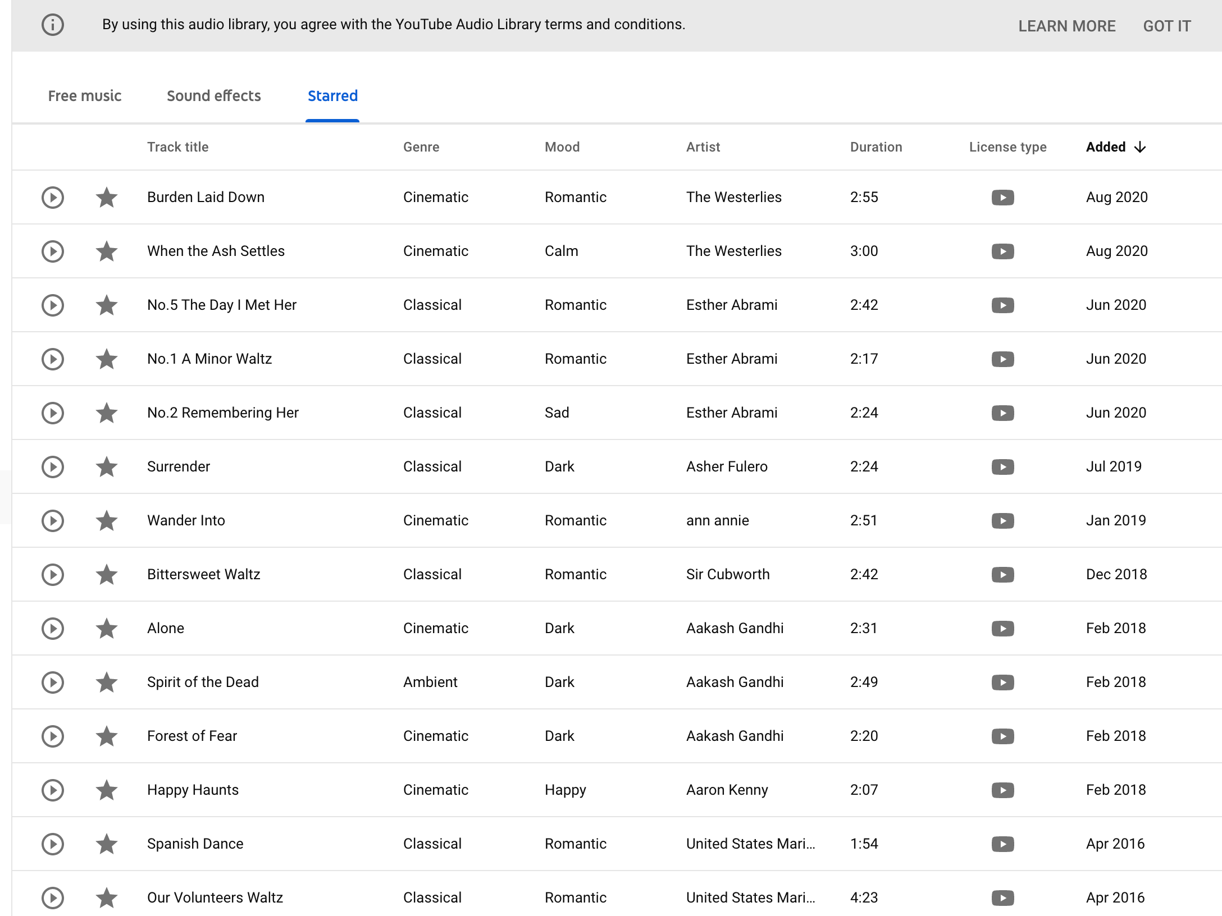Toggle star on Happy Haunts

107,790
